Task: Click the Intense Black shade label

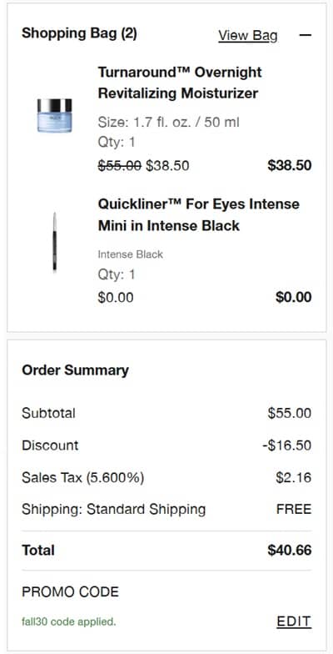Action: [130, 254]
